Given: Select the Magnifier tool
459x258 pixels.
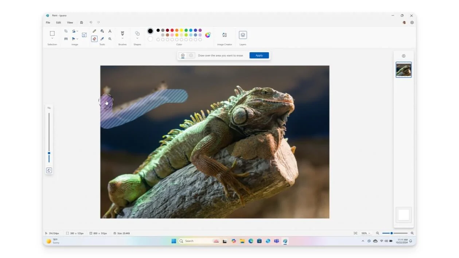Looking at the screenshot, I should click(x=110, y=39).
